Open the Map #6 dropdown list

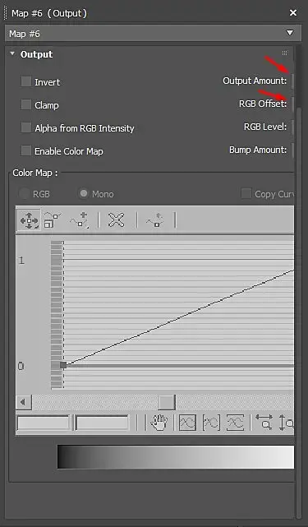(290, 33)
